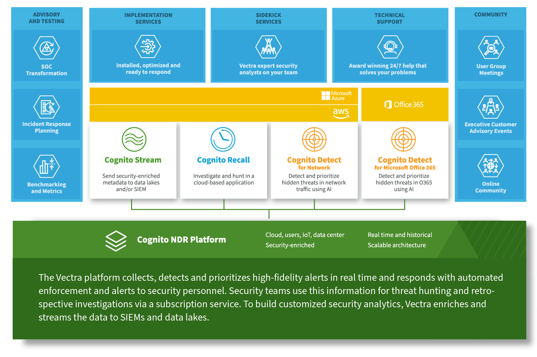Click the Online Community globe icon
The width and height of the screenshot is (537, 357).
491,166
